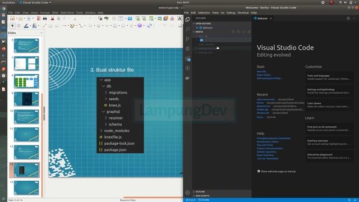The width and height of the screenshot is (359, 202).
Task: Click the New file link under Start
Action: 261,71
